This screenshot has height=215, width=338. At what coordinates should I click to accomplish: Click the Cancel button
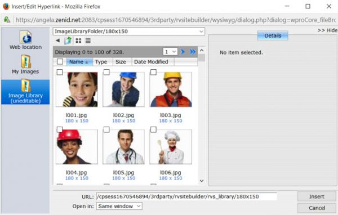(x=317, y=208)
